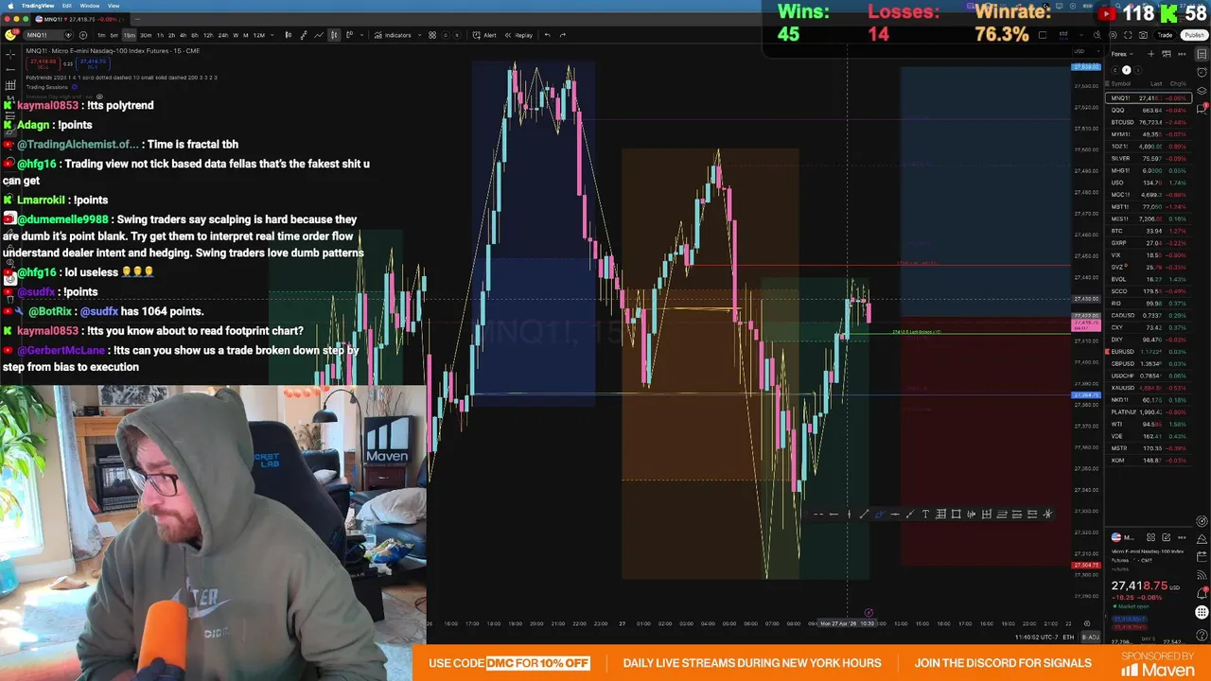Click the blue BUY price button

[x=93, y=64]
